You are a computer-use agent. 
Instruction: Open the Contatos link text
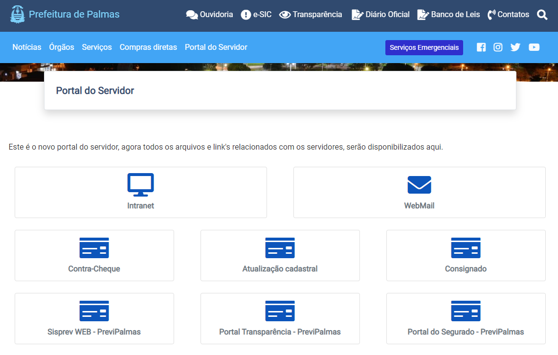pos(513,15)
